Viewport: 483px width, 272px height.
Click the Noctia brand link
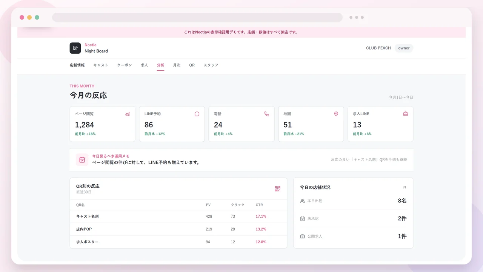[x=91, y=45]
